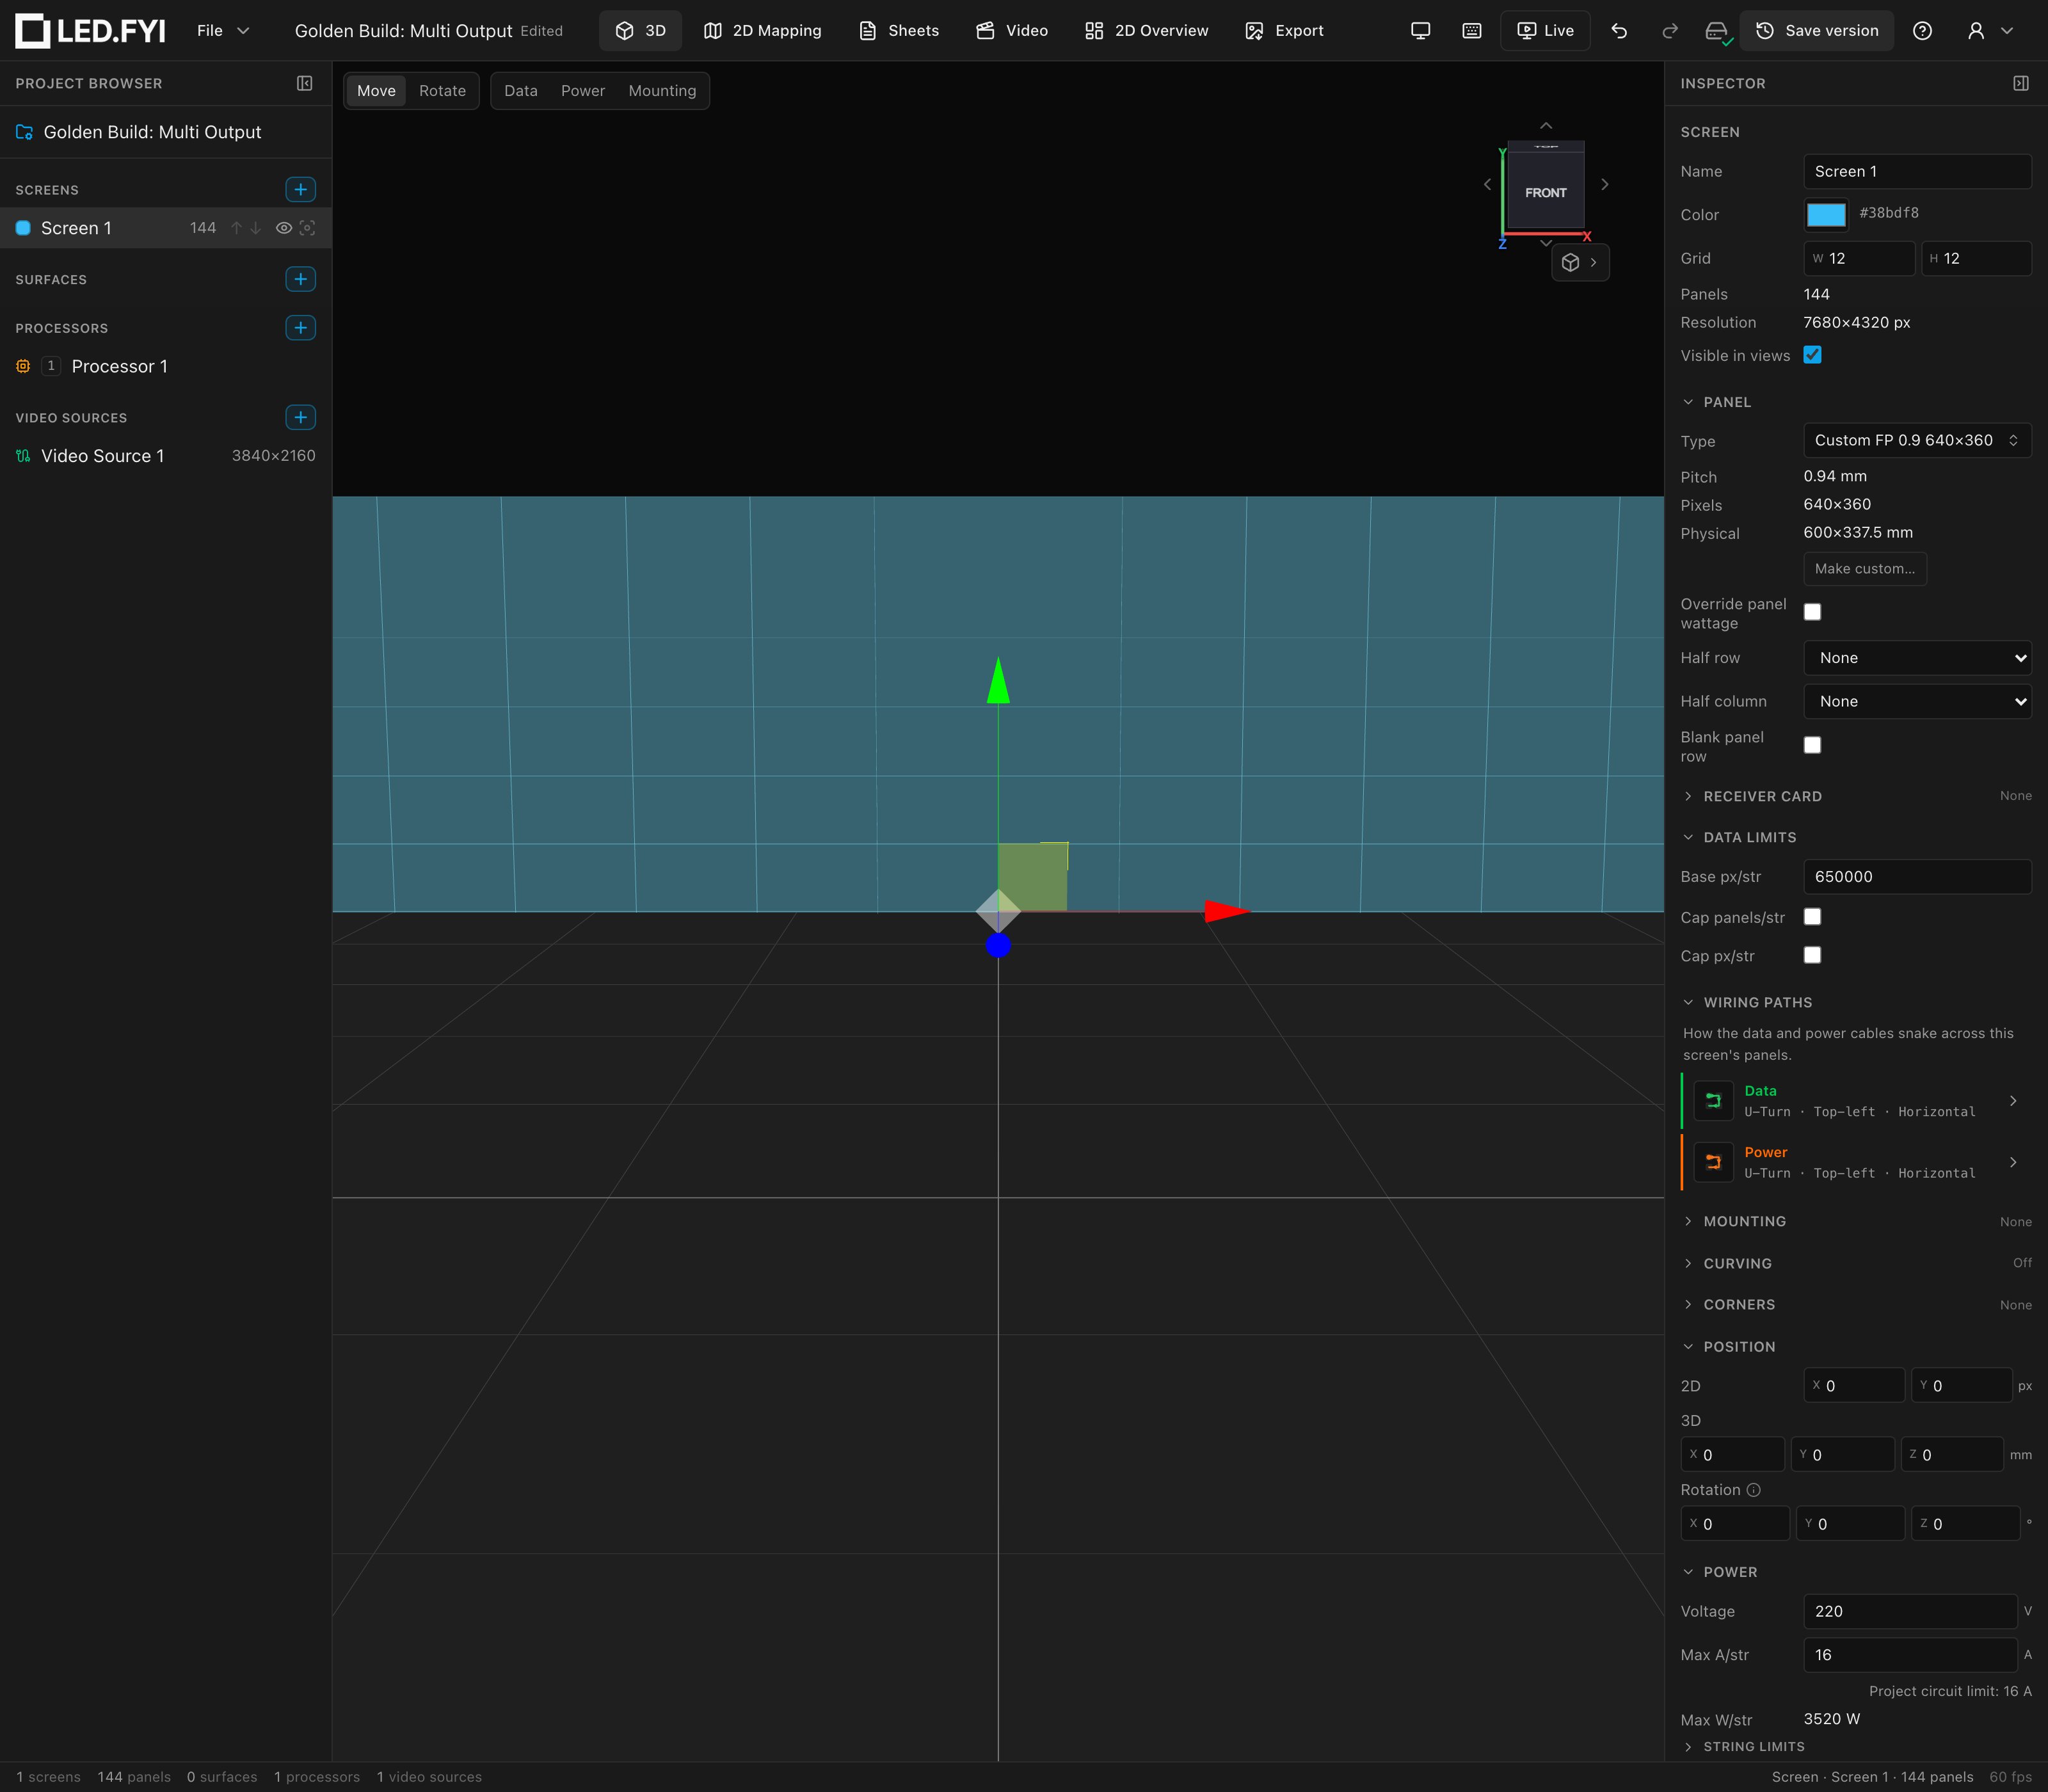2048x1792 pixels.
Task: Enable Blank panel row checkbox
Action: (1812, 745)
